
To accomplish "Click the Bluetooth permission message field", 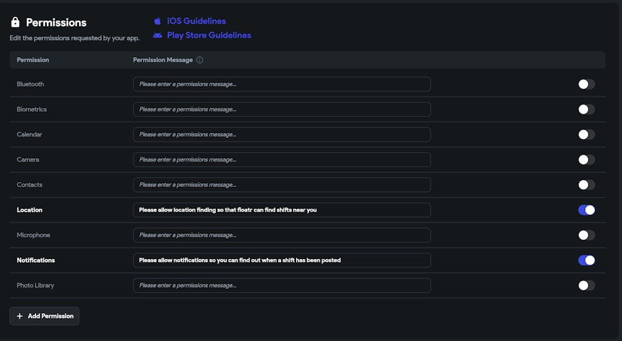I will coord(282,84).
